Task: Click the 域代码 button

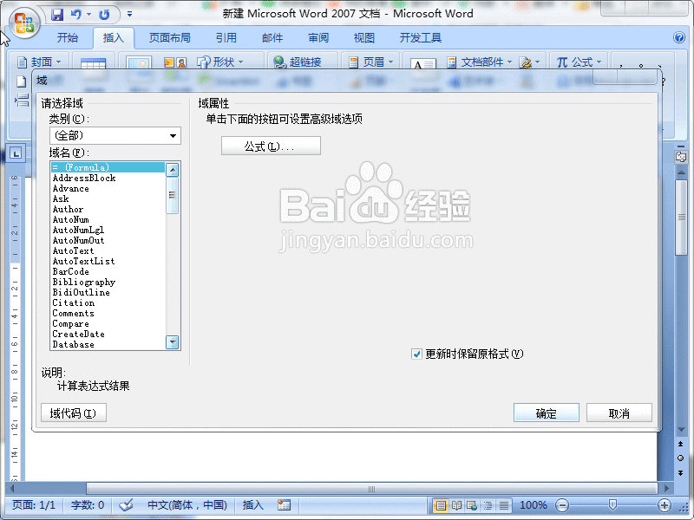Action: click(x=74, y=413)
